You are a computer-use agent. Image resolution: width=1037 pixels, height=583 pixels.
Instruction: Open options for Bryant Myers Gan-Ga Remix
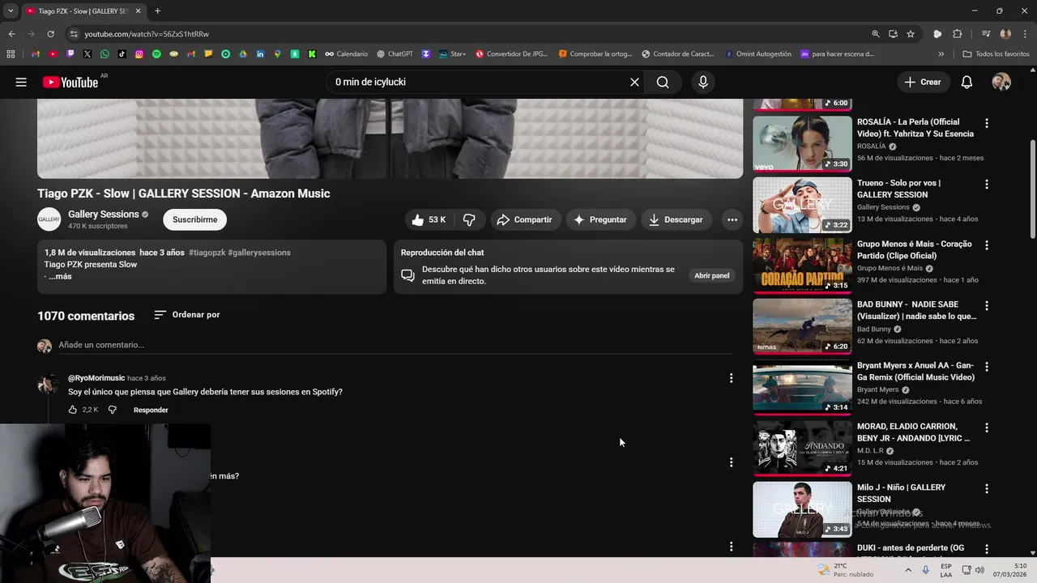[x=986, y=366]
